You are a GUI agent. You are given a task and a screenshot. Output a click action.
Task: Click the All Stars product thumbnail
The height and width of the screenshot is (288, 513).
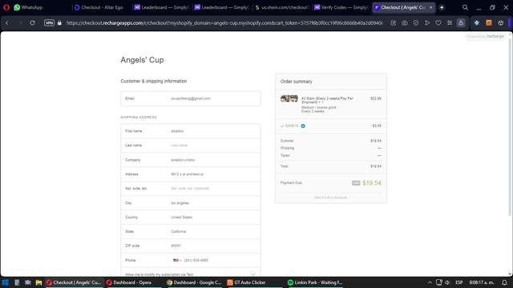(289, 98)
